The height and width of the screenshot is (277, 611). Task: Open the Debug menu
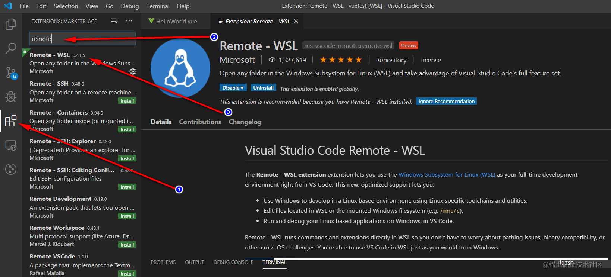pyautogui.click(x=130, y=6)
